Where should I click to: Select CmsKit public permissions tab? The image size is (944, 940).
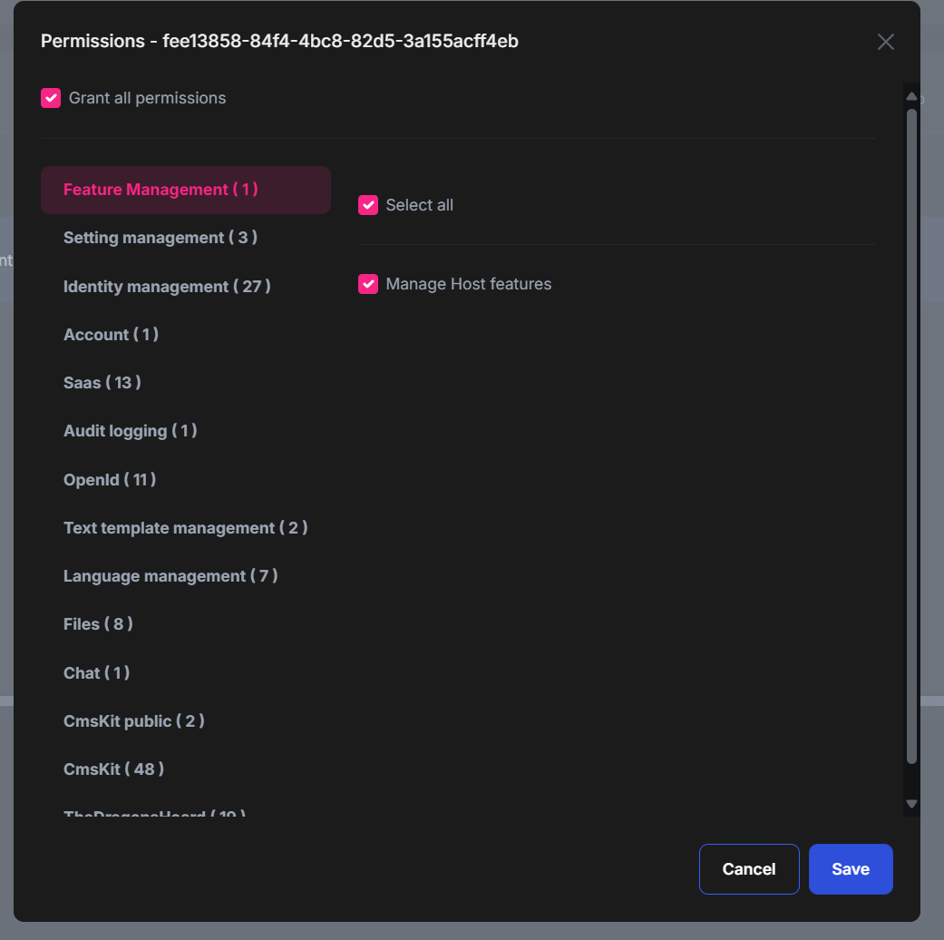click(x=133, y=721)
